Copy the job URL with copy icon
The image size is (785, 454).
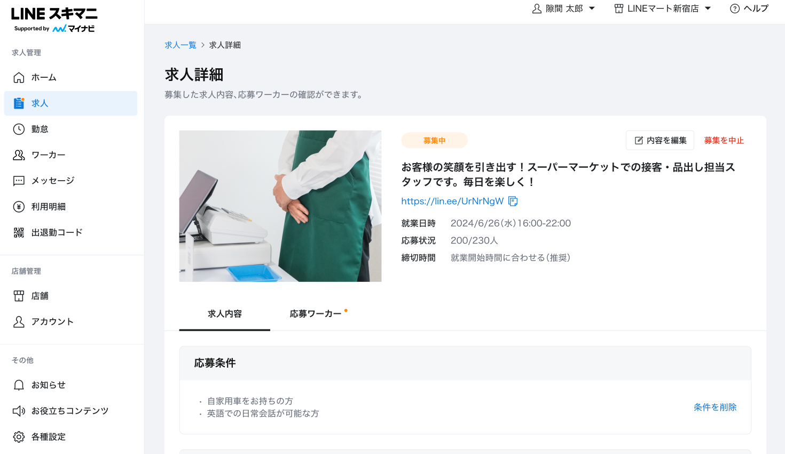[513, 201]
